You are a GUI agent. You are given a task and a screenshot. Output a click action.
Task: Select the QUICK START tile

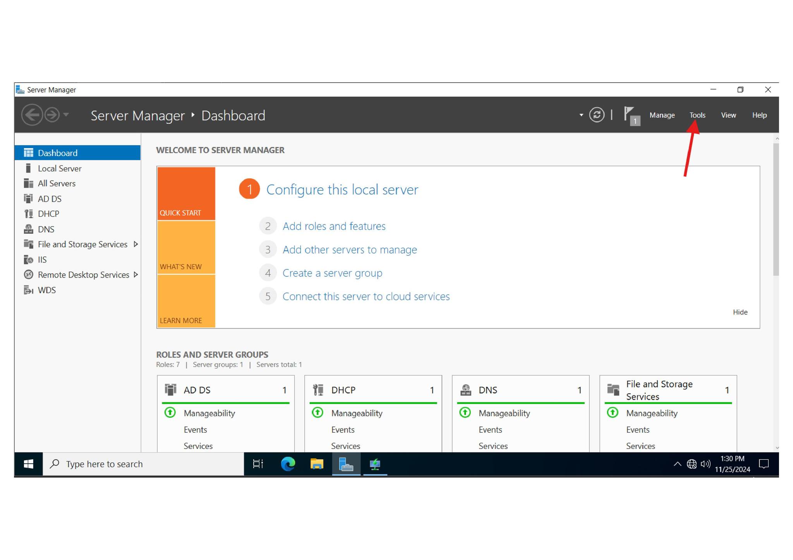(186, 194)
